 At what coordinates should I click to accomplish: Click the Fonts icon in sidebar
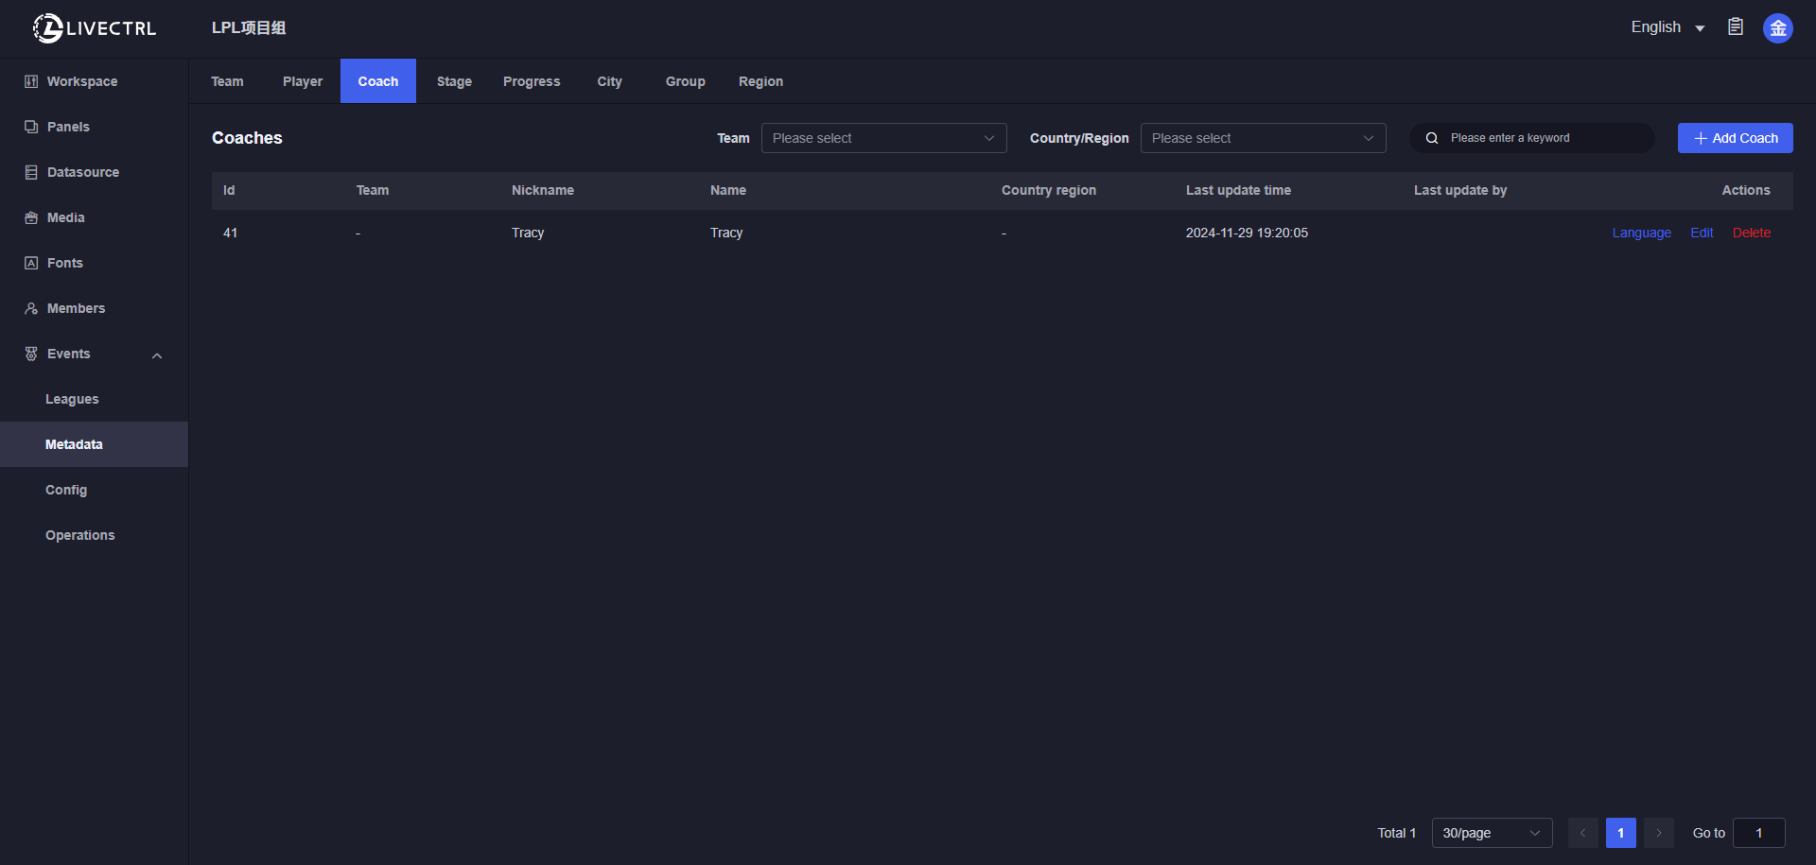click(x=31, y=263)
